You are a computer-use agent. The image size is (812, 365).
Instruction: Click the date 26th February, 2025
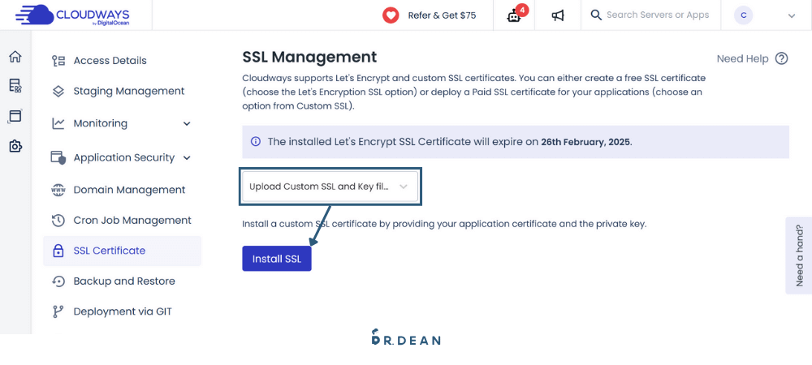click(x=585, y=142)
